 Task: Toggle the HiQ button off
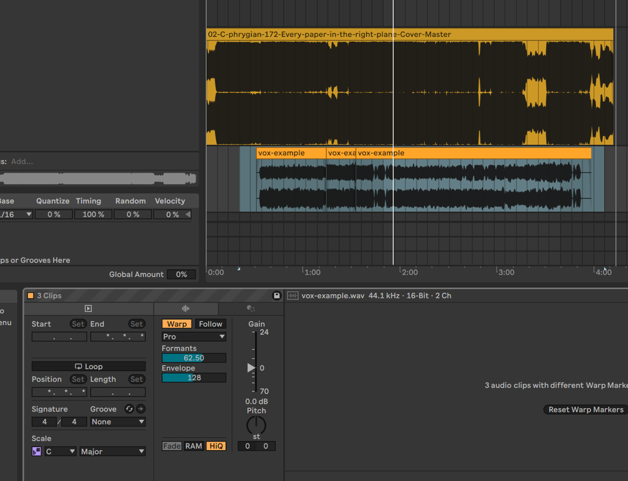point(216,446)
